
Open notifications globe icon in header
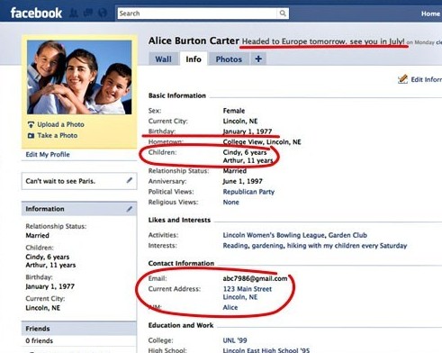(x=103, y=14)
